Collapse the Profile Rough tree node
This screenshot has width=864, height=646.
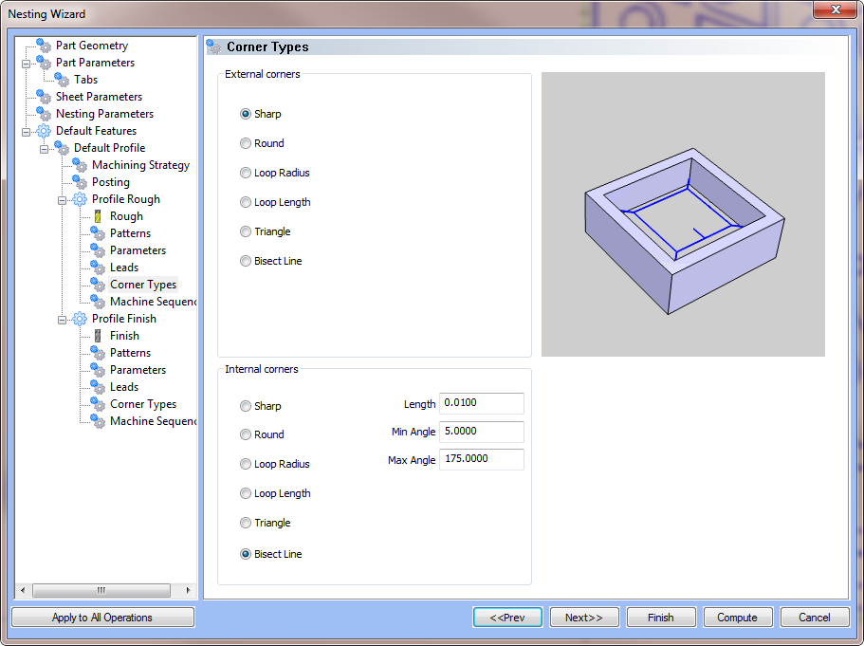point(63,199)
